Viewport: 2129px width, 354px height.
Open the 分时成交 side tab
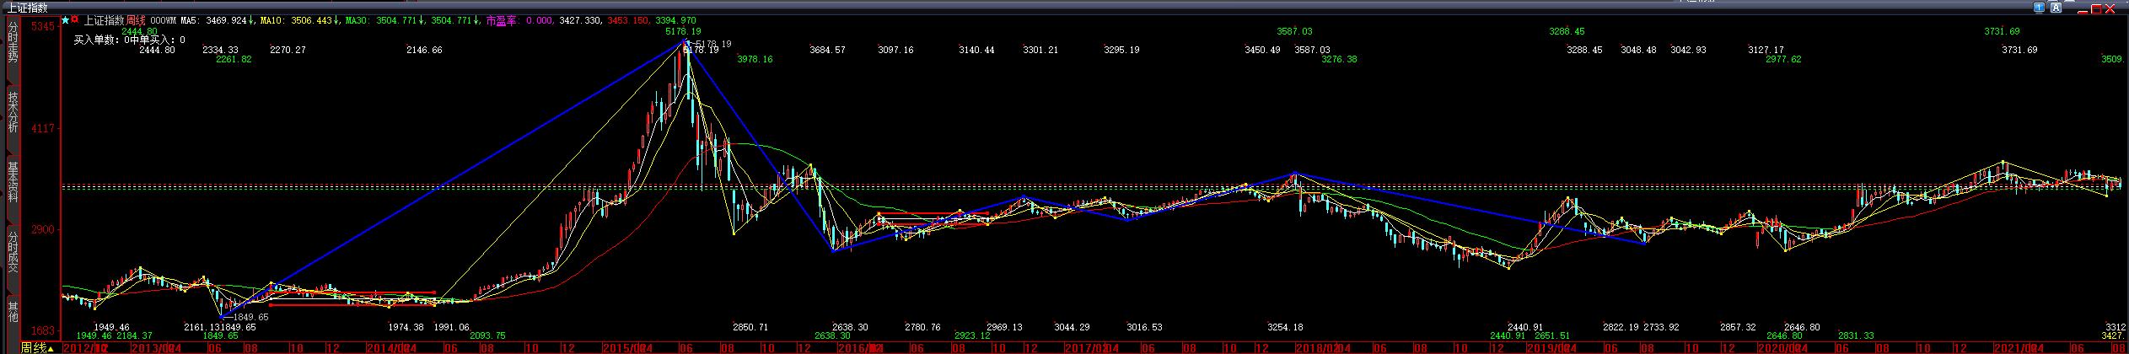click(13, 251)
